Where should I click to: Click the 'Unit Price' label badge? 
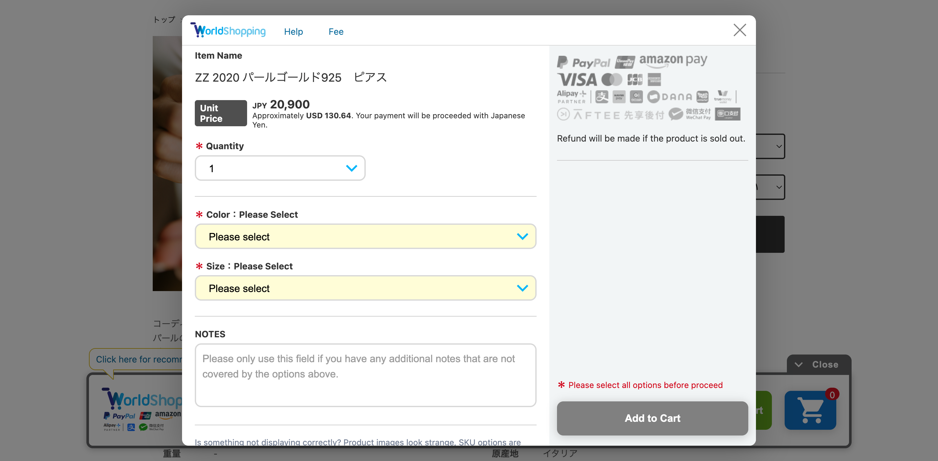click(x=221, y=113)
